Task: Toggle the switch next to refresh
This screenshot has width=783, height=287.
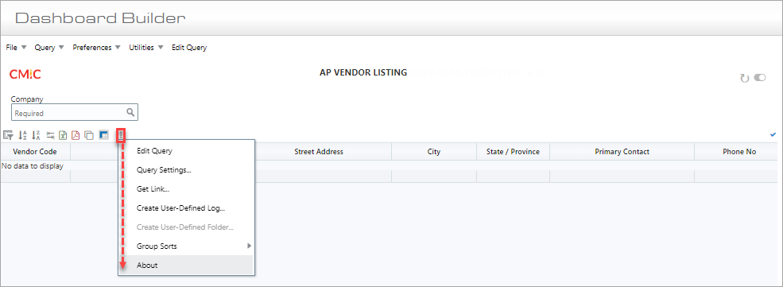Action: pyautogui.click(x=759, y=77)
